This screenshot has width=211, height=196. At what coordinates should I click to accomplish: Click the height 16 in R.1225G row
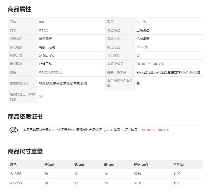[x=106, y=183]
